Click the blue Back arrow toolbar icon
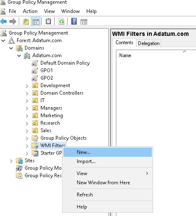 [3, 22]
